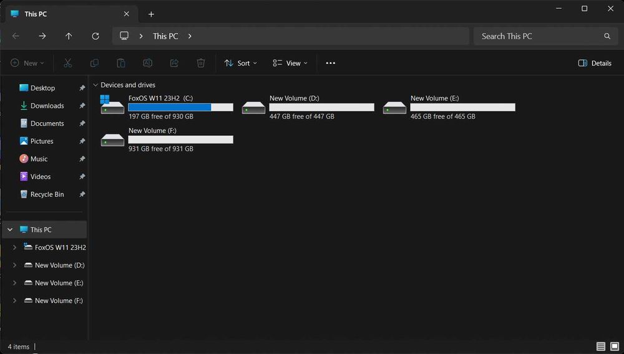Select the This PC window tab

click(72, 14)
